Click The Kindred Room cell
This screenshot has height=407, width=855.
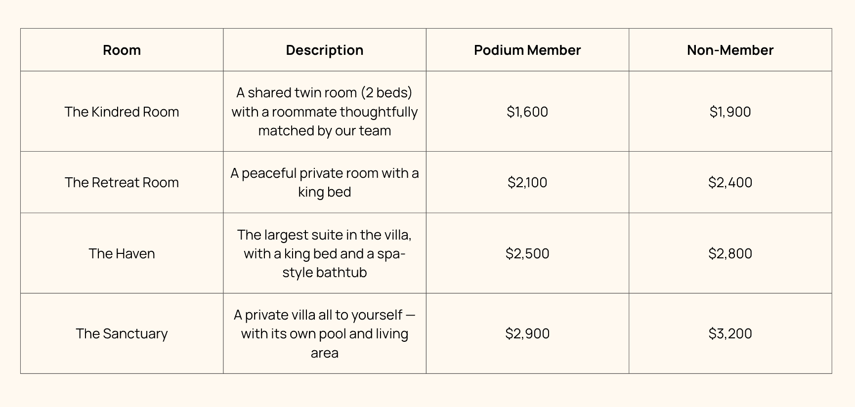pos(122,112)
